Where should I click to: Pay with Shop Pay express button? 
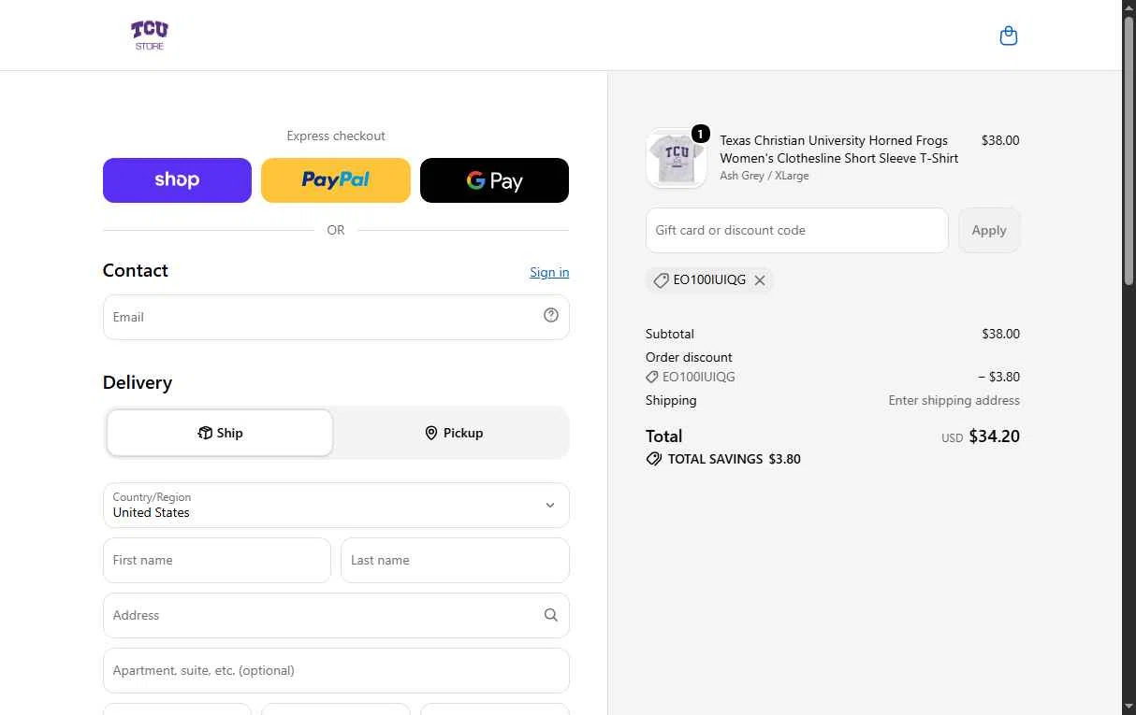[177, 180]
